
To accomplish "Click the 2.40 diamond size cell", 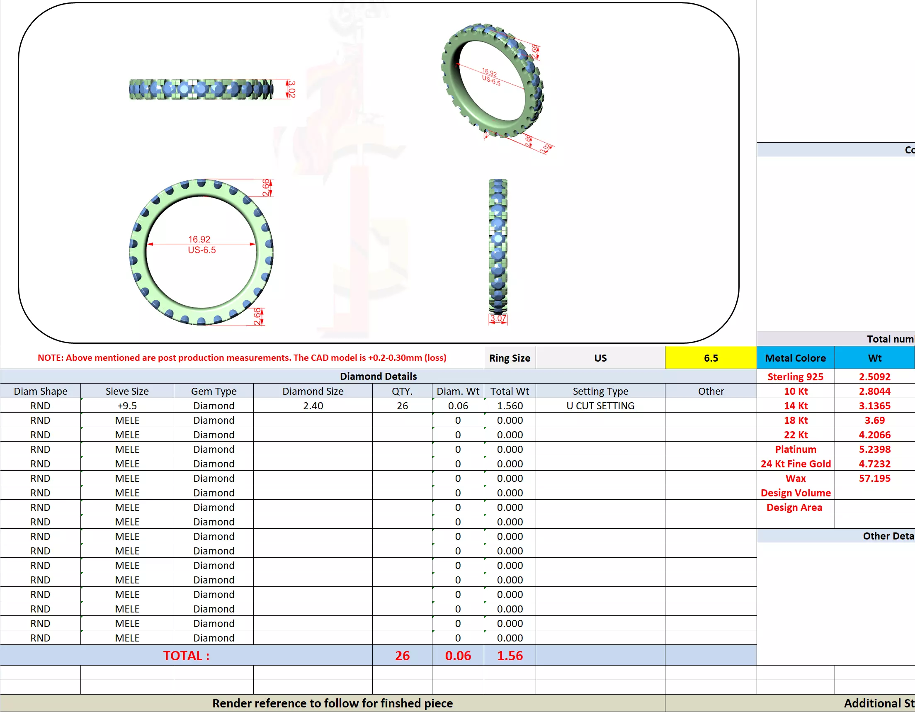I will (x=313, y=406).
